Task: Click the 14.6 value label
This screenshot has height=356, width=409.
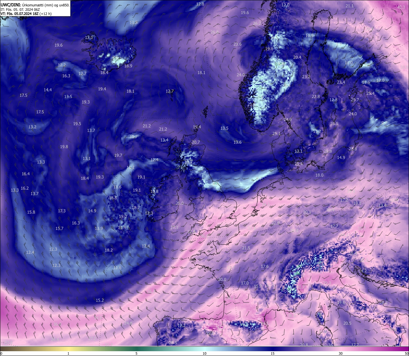Action: pos(341,303)
